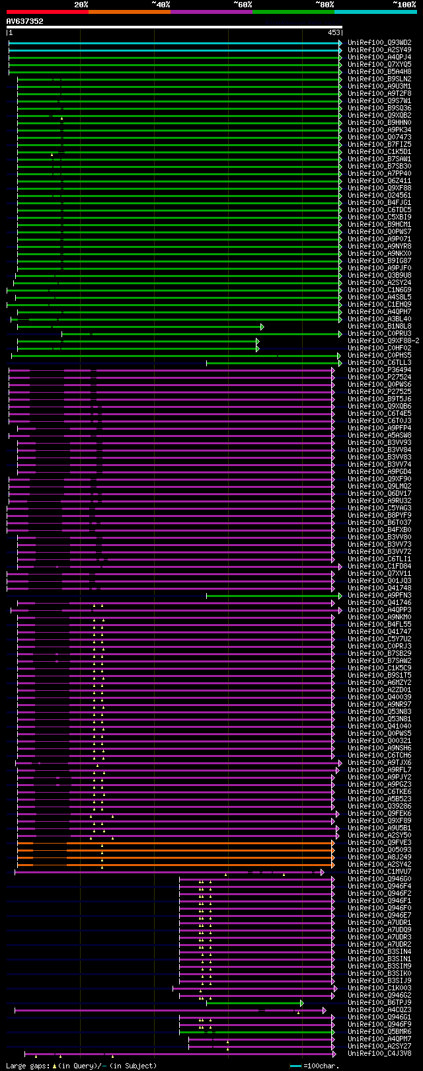Select the UniRef100_Q7XYQ5 label
423x1071 pixels.
(379, 65)
